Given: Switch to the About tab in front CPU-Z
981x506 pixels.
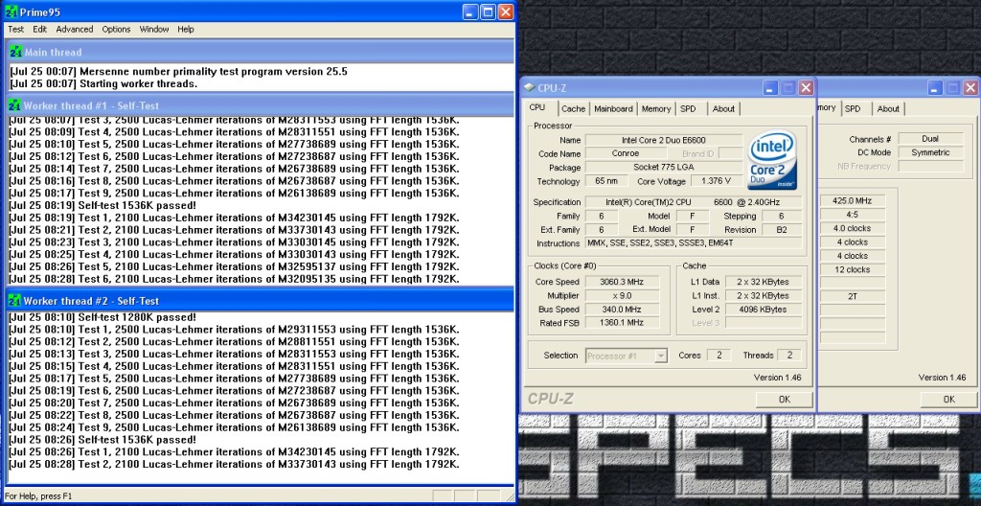Looking at the screenshot, I should coord(724,109).
